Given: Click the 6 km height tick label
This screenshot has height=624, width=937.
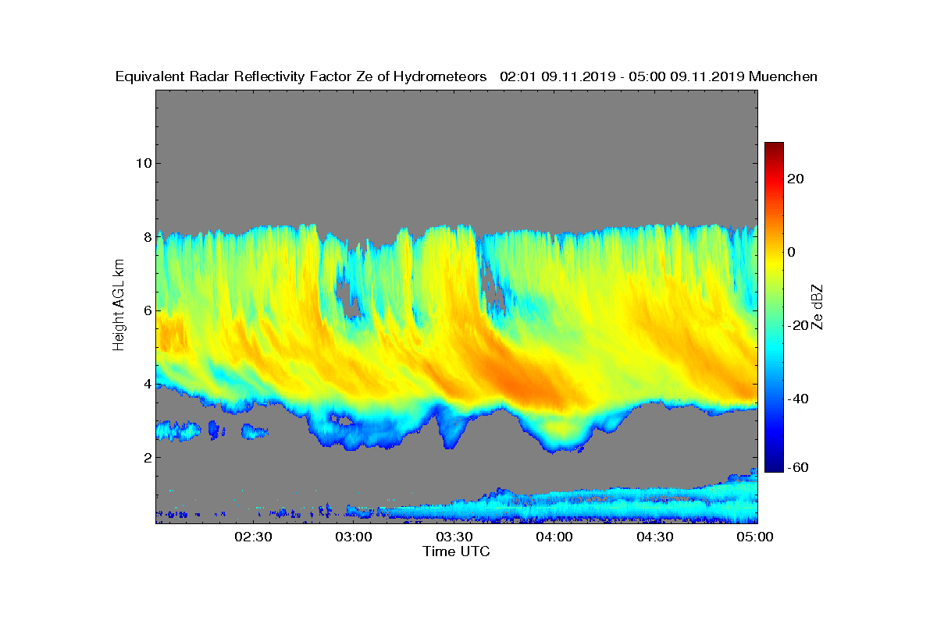Looking at the screenshot, I should pos(148,310).
